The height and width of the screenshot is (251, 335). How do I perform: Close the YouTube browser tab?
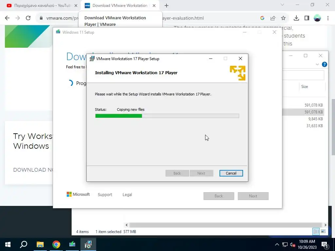click(76, 6)
